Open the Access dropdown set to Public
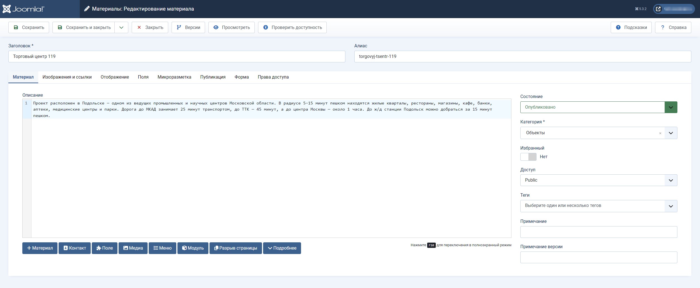Image resolution: width=700 pixels, height=288 pixels. click(x=598, y=180)
